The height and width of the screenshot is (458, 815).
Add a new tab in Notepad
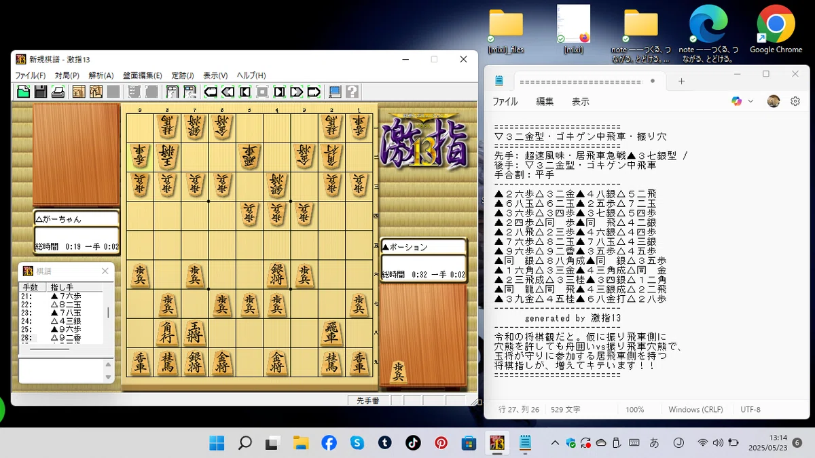681,81
